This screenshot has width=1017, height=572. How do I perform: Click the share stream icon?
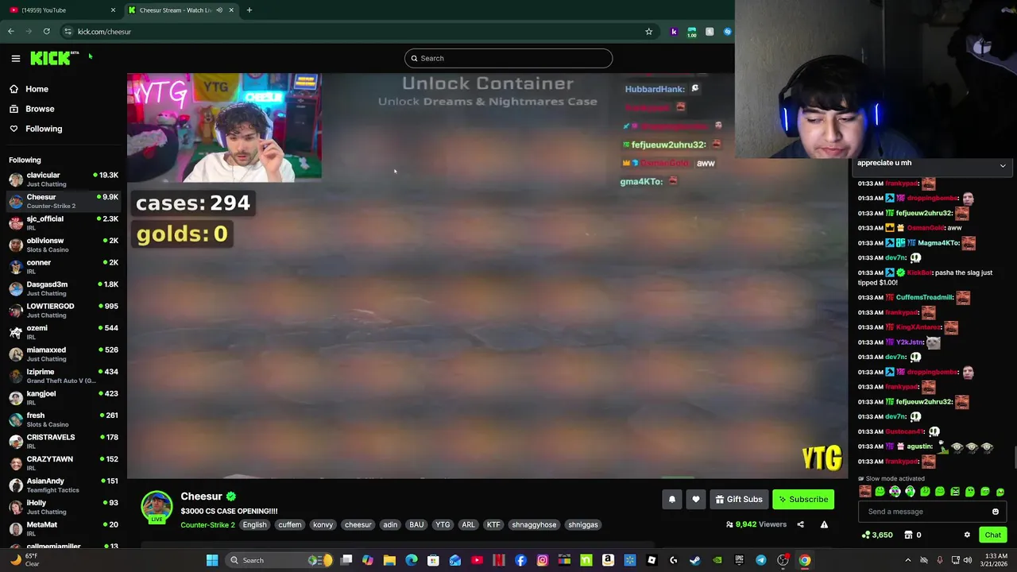click(800, 524)
